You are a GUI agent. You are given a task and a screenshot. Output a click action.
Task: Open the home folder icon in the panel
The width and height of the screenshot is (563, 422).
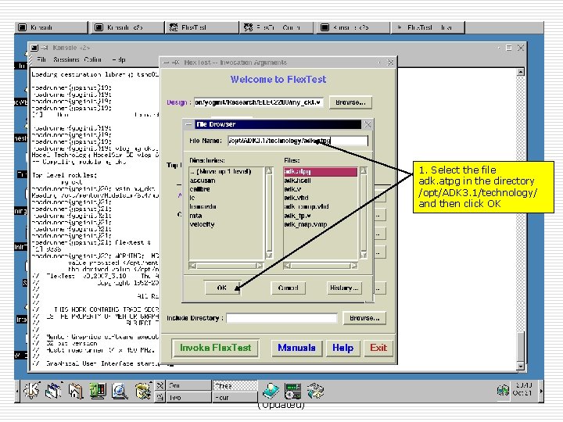point(76,391)
